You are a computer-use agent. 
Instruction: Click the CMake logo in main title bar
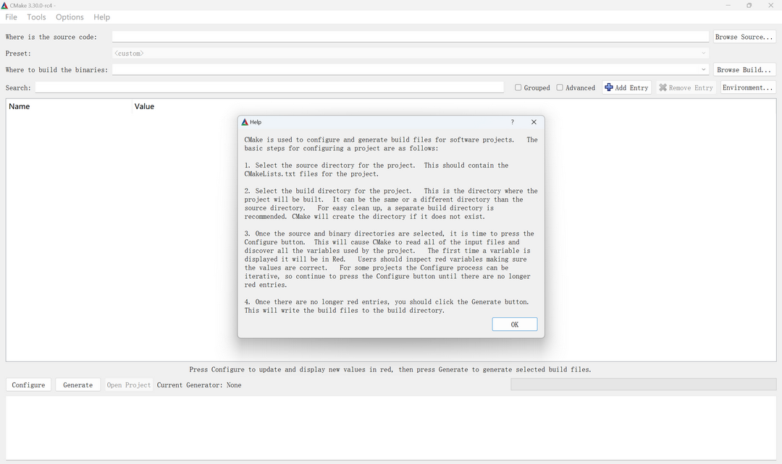[x=5, y=5]
